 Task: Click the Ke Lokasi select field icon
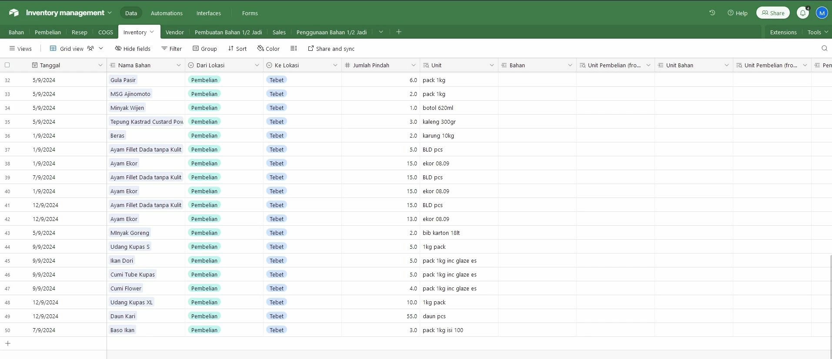pos(269,65)
